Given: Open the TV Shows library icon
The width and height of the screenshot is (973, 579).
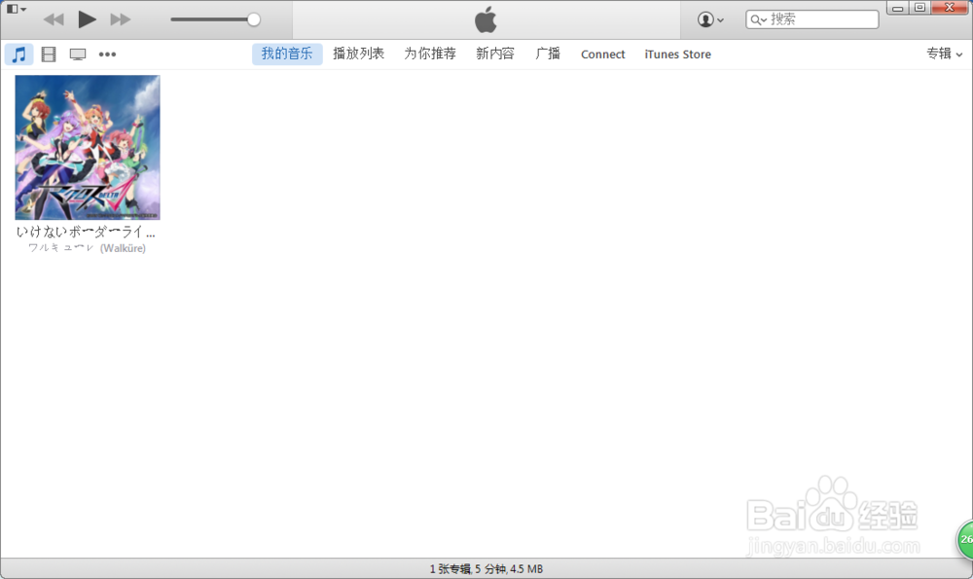Looking at the screenshot, I should (x=77, y=54).
